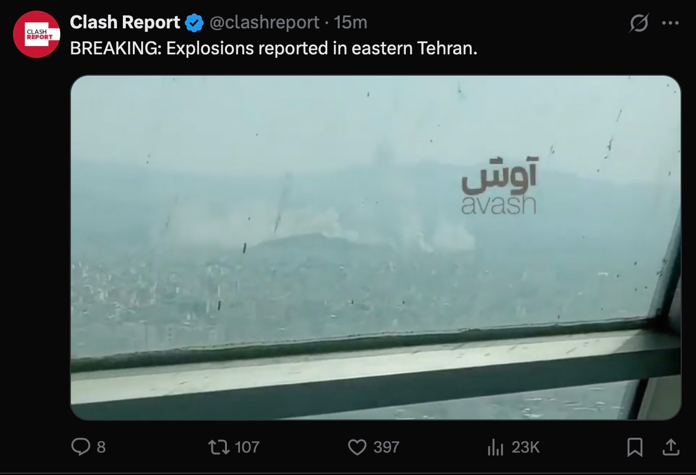Bookmark this post
The image size is (696, 475).
(635, 447)
